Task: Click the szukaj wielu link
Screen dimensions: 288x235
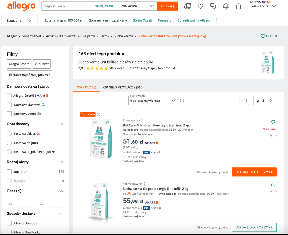Action: coord(104,6)
